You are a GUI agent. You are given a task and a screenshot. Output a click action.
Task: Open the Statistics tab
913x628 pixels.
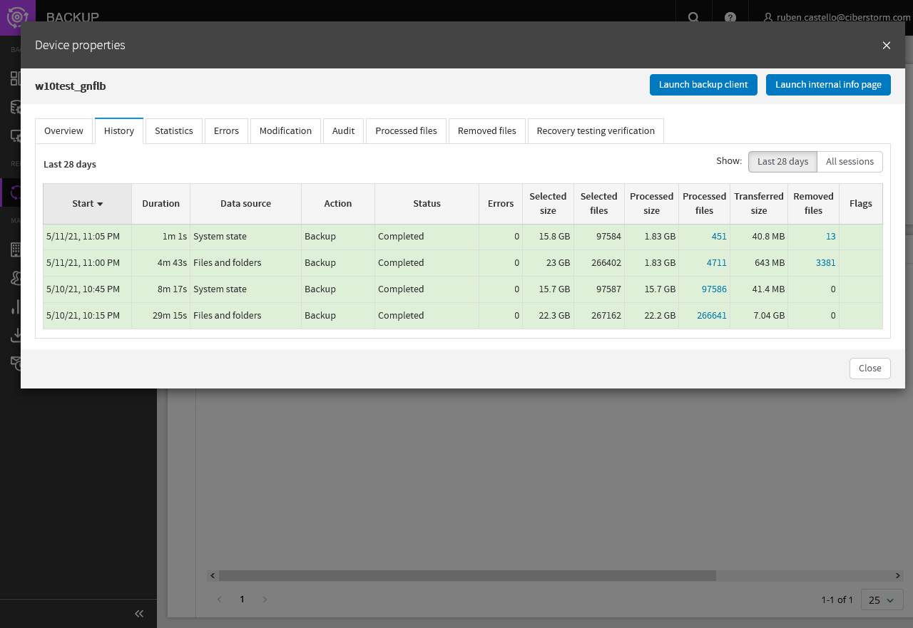tap(174, 130)
